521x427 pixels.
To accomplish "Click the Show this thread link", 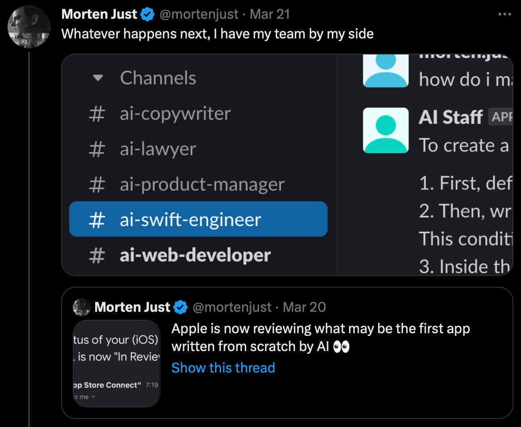I will coord(223,368).
